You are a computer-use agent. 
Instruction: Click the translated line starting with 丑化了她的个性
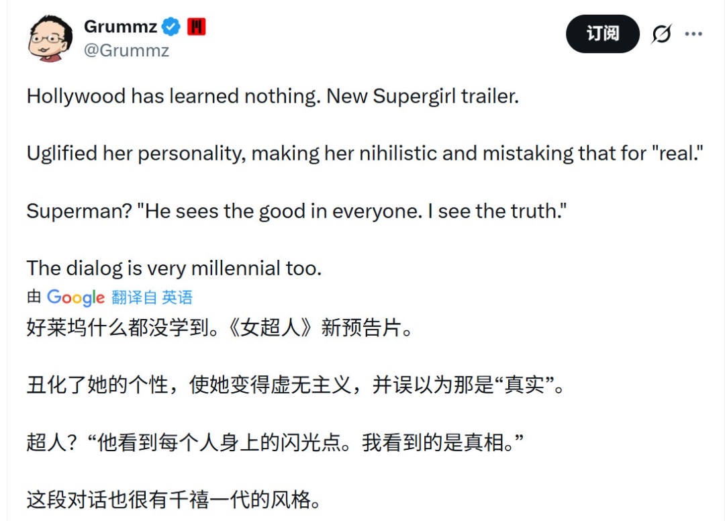[x=294, y=386]
